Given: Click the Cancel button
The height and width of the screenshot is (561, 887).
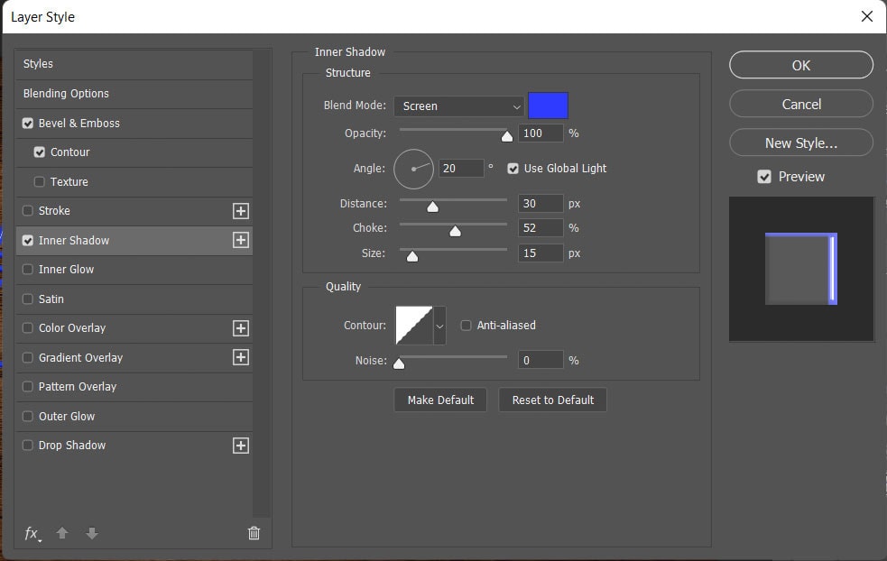Looking at the screenshot, I should [801, 104].
